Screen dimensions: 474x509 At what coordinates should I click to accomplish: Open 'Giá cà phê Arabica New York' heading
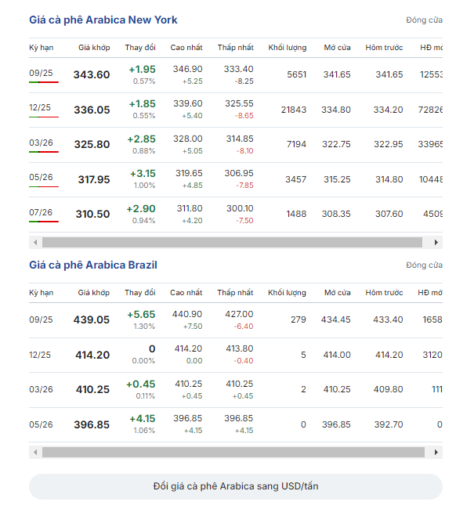coord(103,20)
